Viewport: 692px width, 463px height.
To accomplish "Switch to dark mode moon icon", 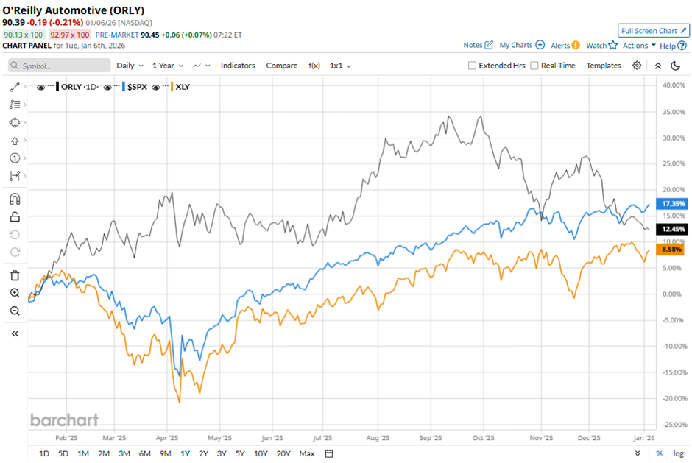I will coord(675,66).
